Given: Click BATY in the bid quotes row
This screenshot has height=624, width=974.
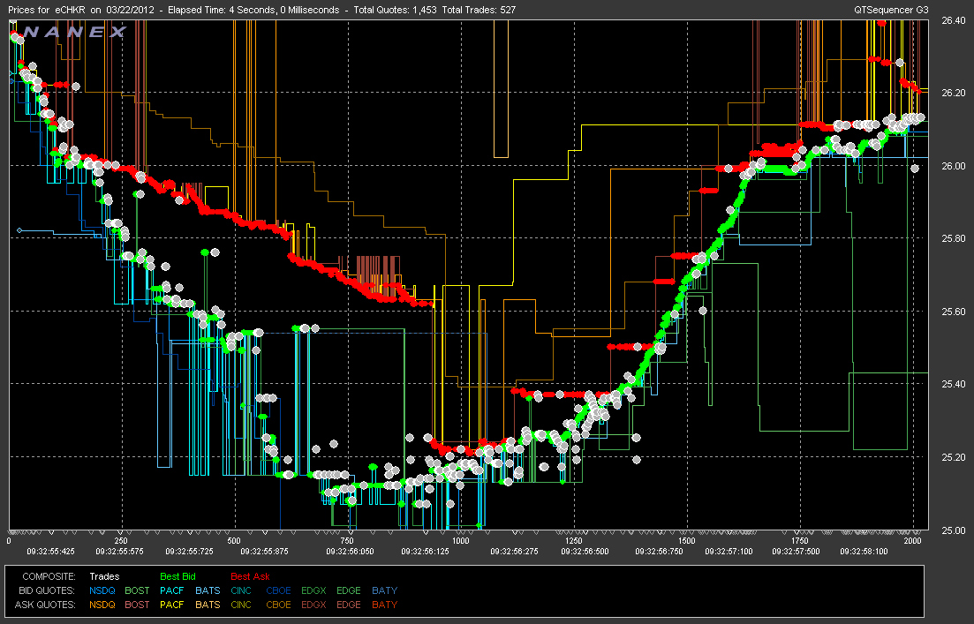Looking at the screenshot, I should click(x=384, y=590).
